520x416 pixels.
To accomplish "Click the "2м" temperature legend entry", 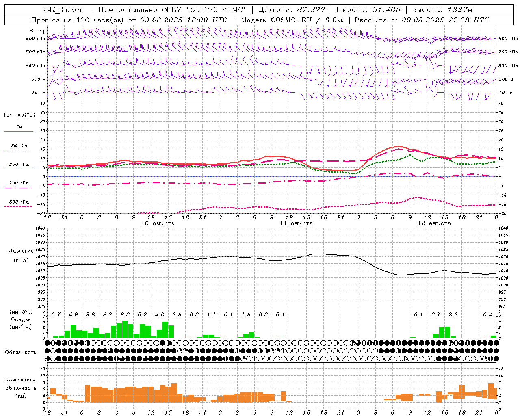I will [19, 127].
